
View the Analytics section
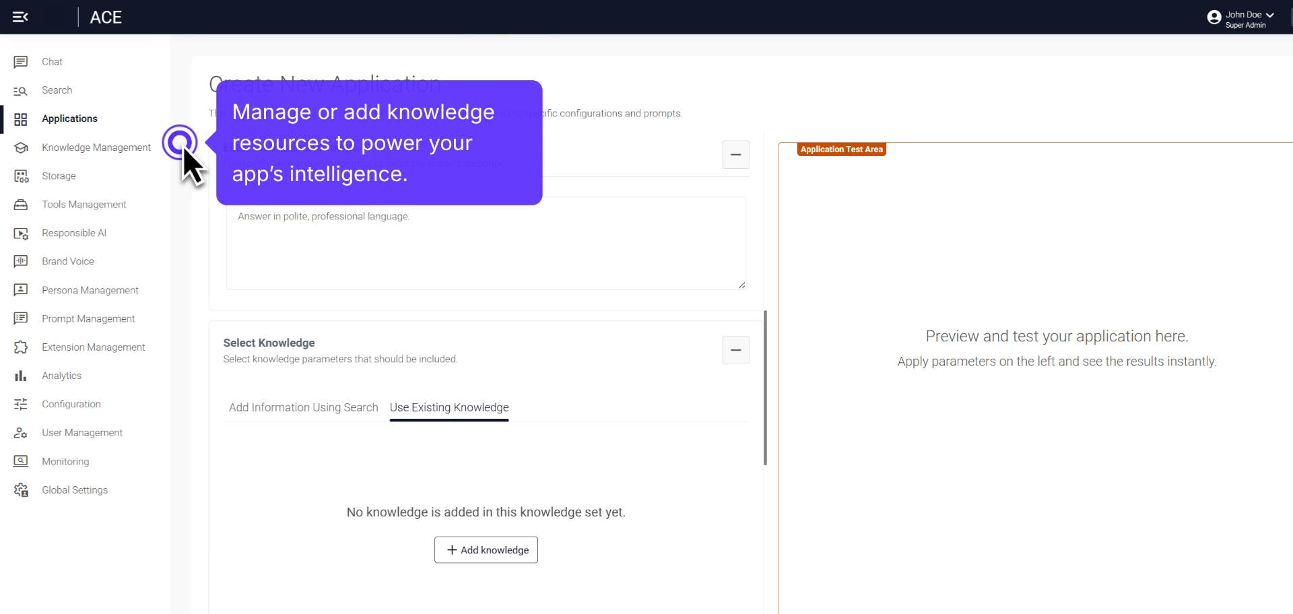61,375
